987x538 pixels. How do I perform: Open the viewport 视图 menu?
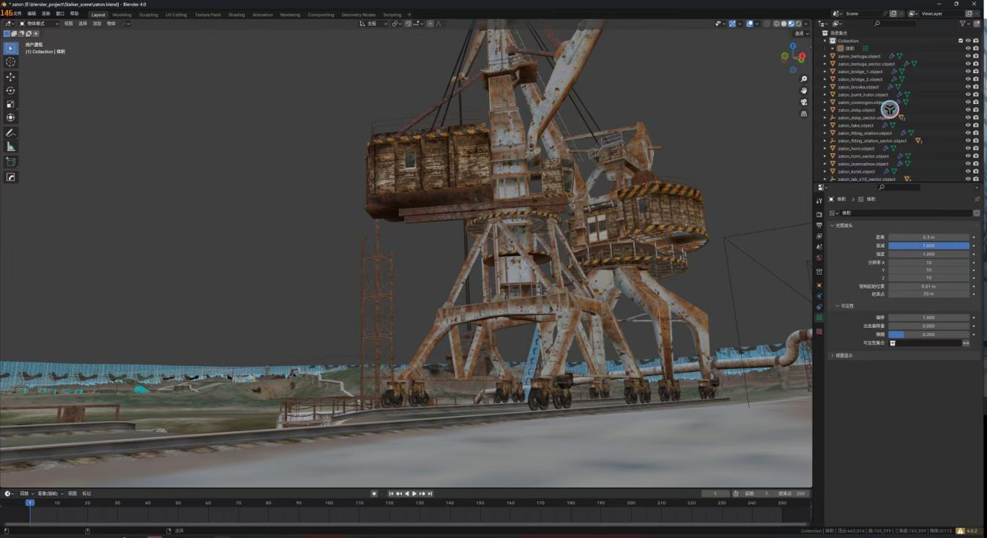tap(69, 23)
